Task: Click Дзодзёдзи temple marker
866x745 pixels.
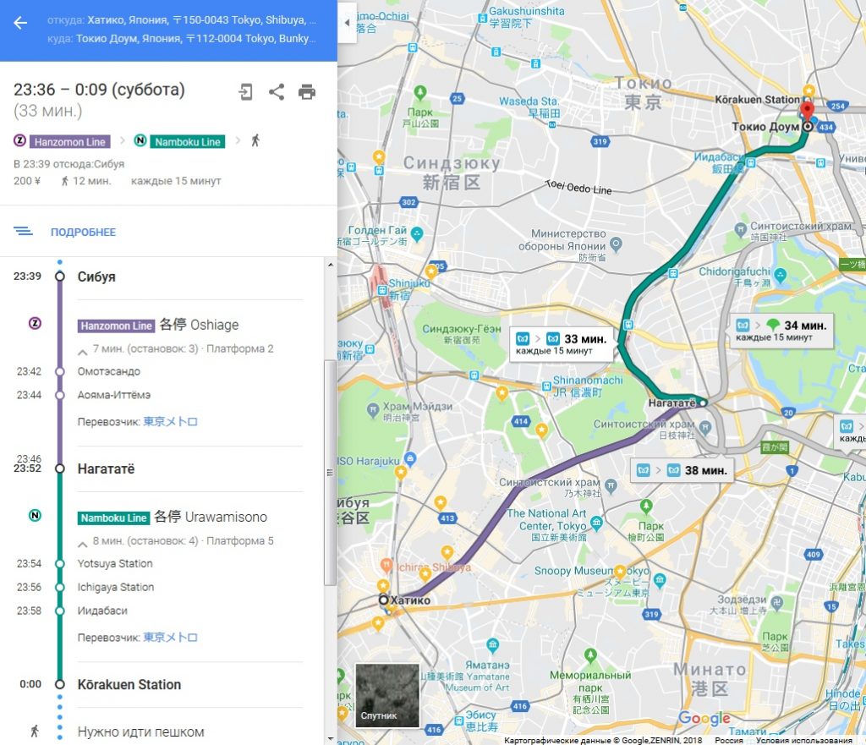Action: tap(777, 603)
